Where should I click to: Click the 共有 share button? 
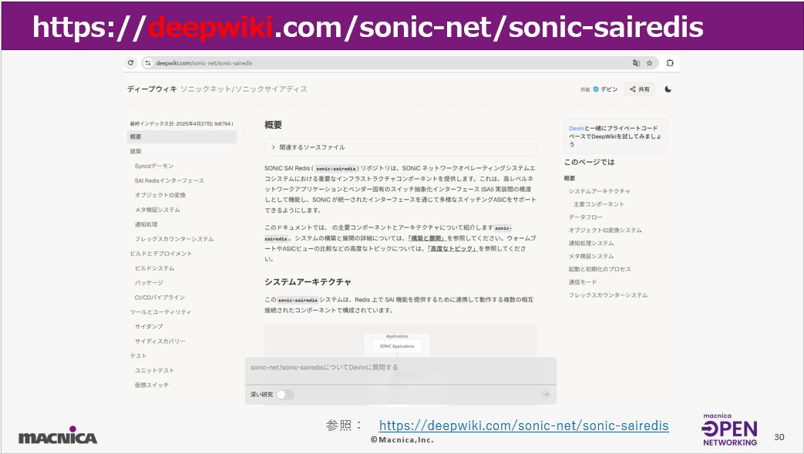coord(639,89)
